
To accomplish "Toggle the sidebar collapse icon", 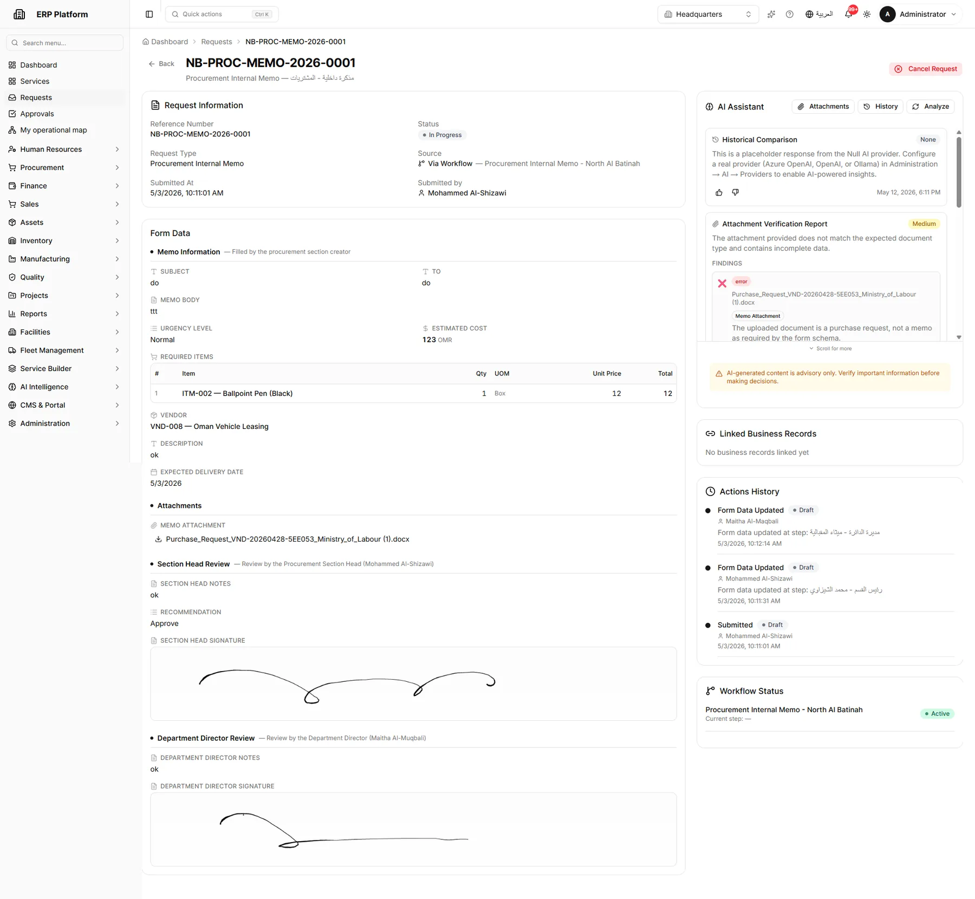I will [149, 14].
